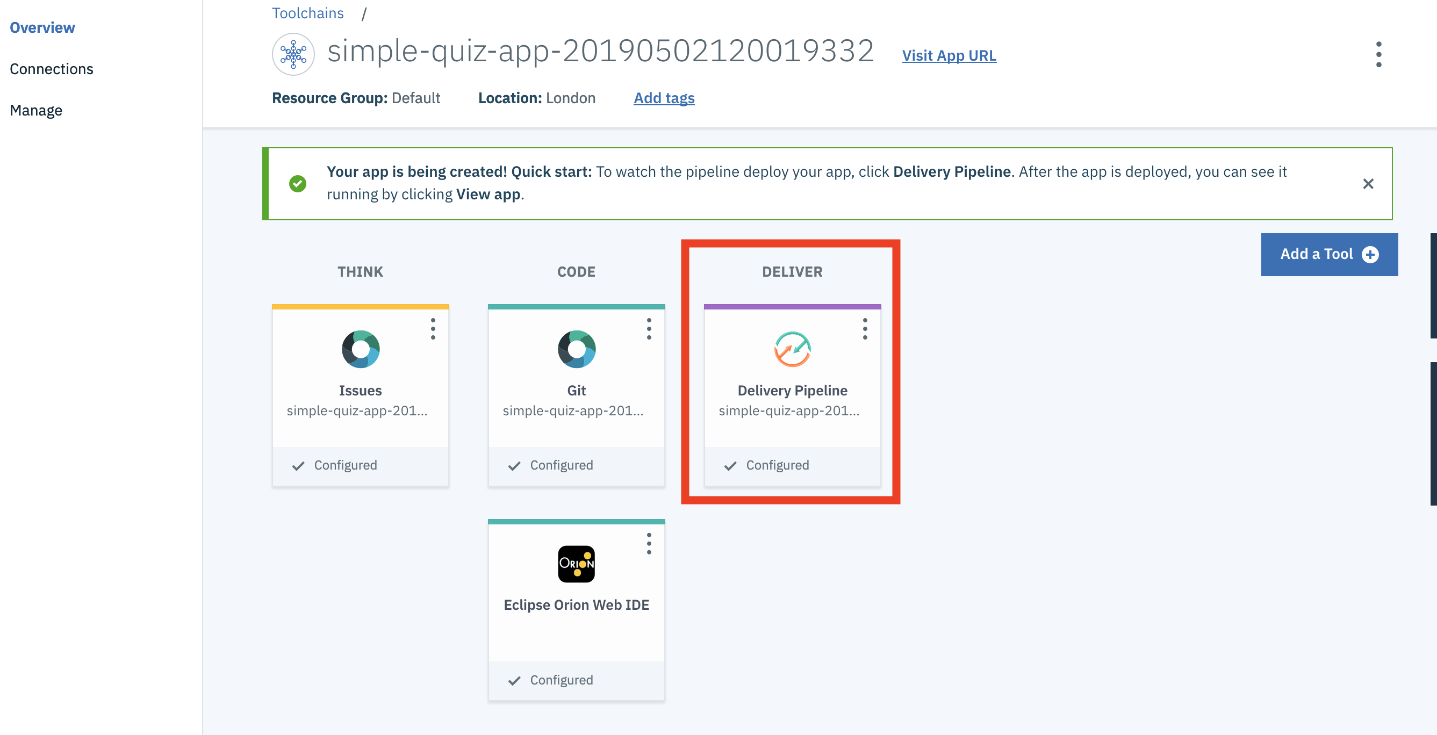Viewport: 1437px width, 735px height.
Task: Click the Add tags link
Action: [664, 98]
